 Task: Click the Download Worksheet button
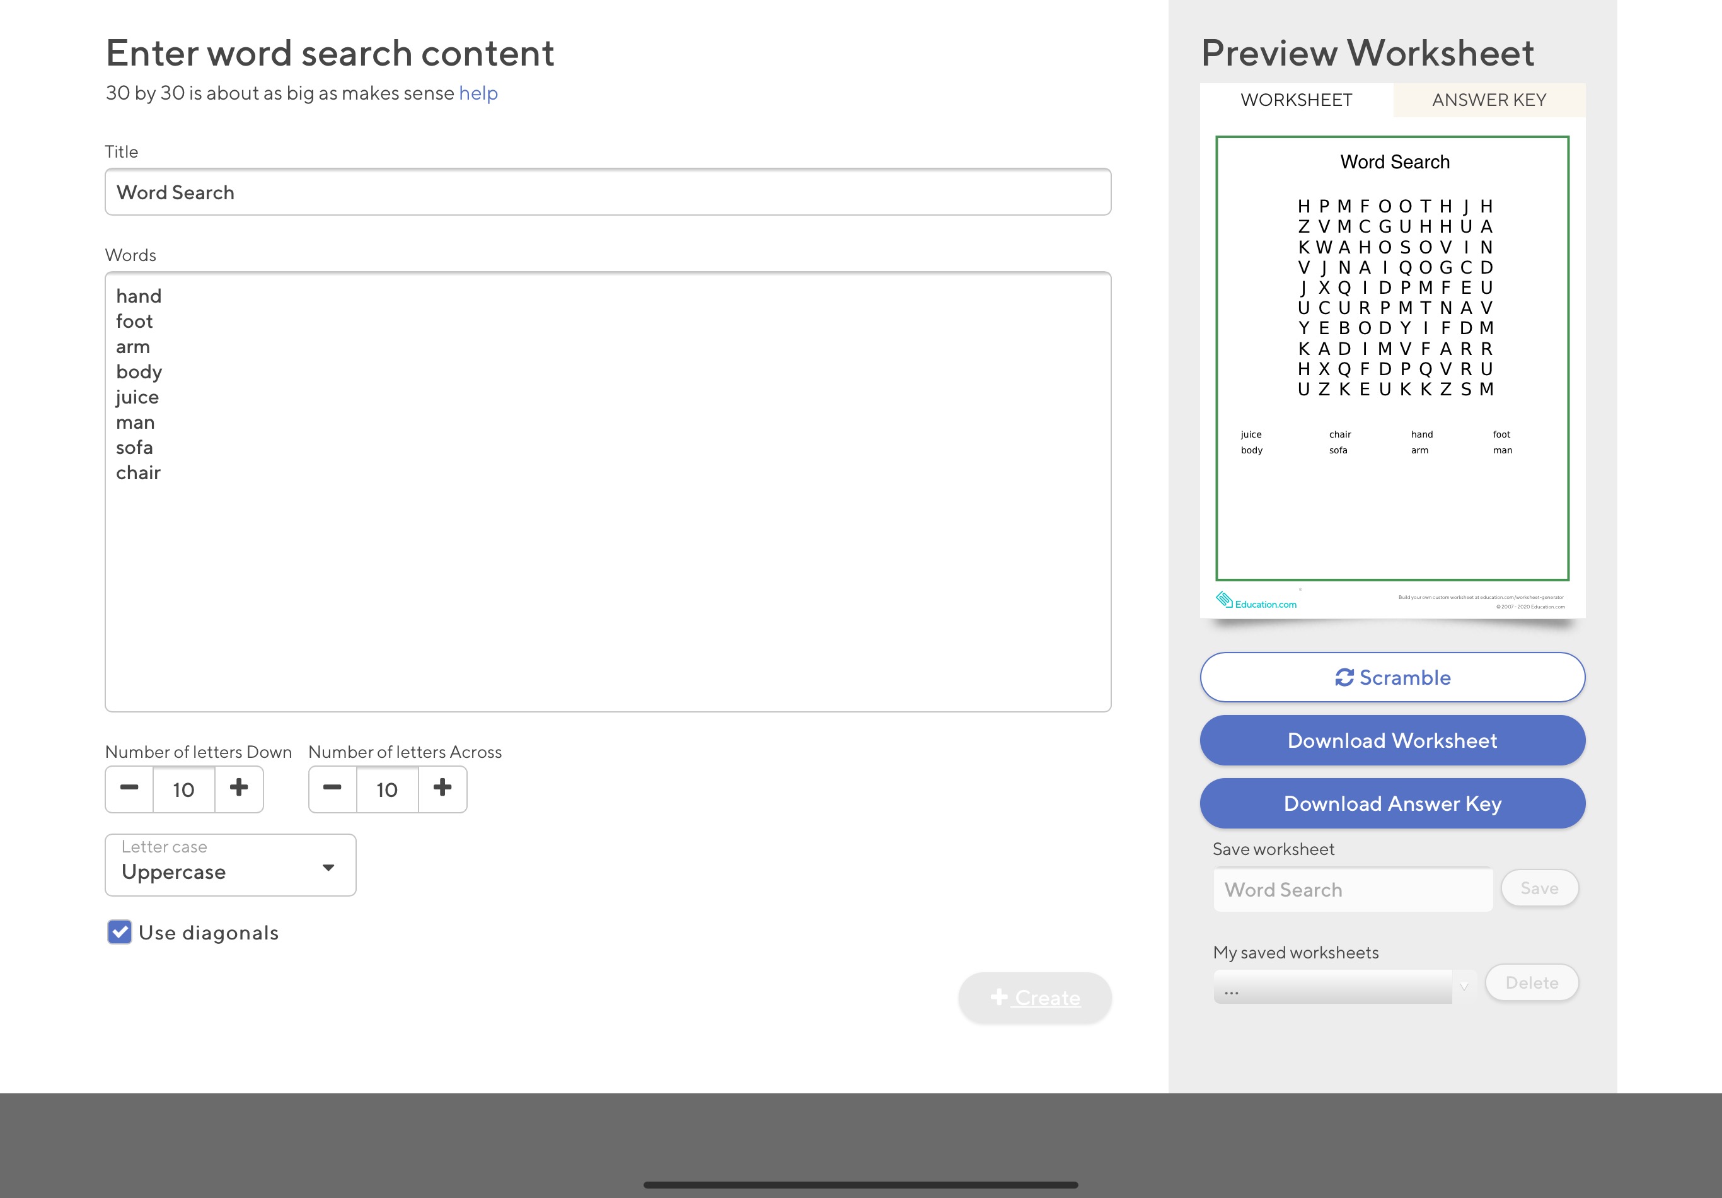click(1392, 740)
